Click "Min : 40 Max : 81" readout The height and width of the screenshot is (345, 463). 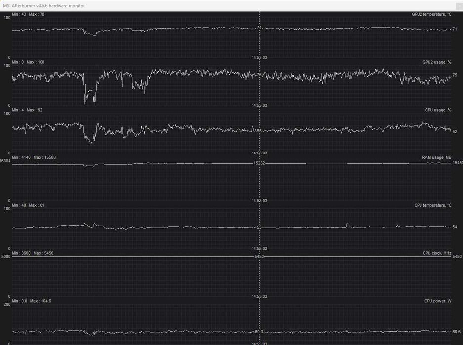click(28, 205)
